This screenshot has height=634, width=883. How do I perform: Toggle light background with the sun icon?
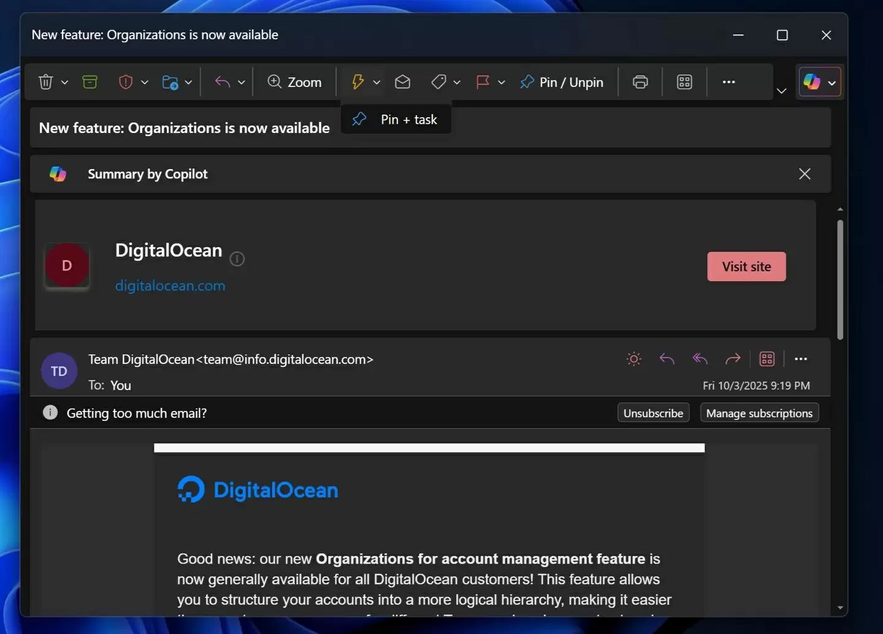634,359
